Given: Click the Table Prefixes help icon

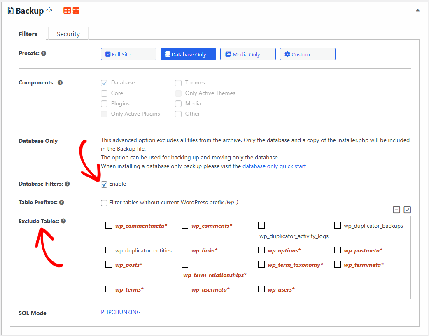Looking at the screenshot, I should point(61,203).
